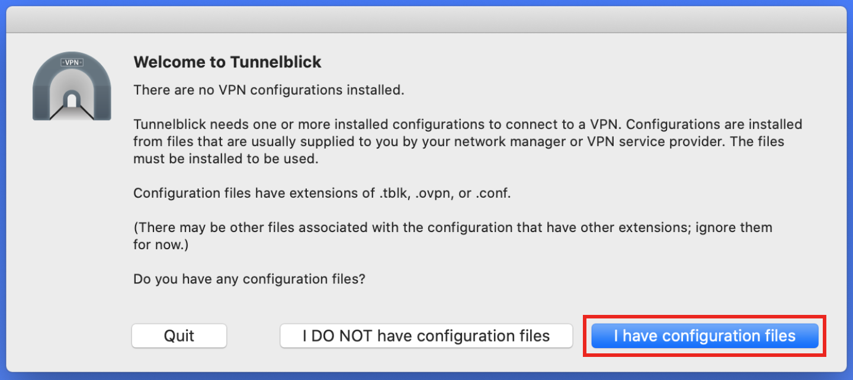Click "must be installed to be used." line
853x380 pixels.
(x=226, y=159)
